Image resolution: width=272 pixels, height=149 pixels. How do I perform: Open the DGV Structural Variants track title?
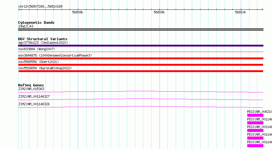(43, 39)
